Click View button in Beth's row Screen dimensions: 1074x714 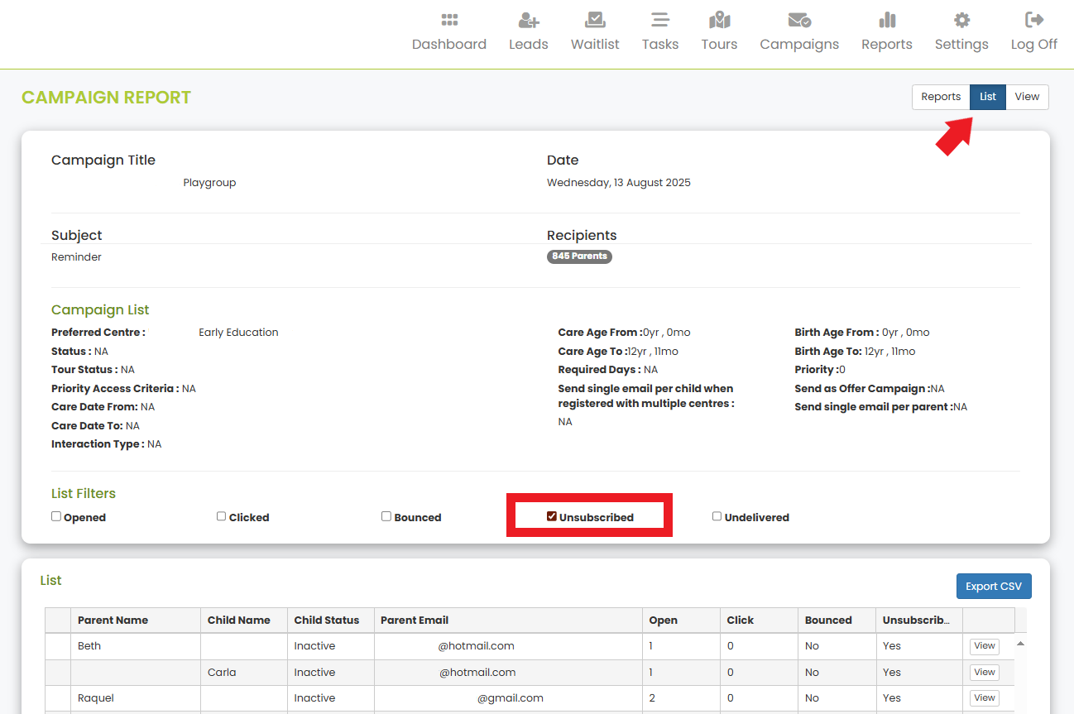tap(984, 646)
